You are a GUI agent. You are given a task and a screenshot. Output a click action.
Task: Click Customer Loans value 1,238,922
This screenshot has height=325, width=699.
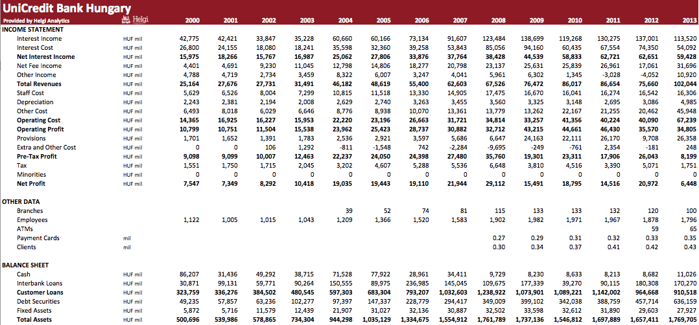click(x=491, y=293)
